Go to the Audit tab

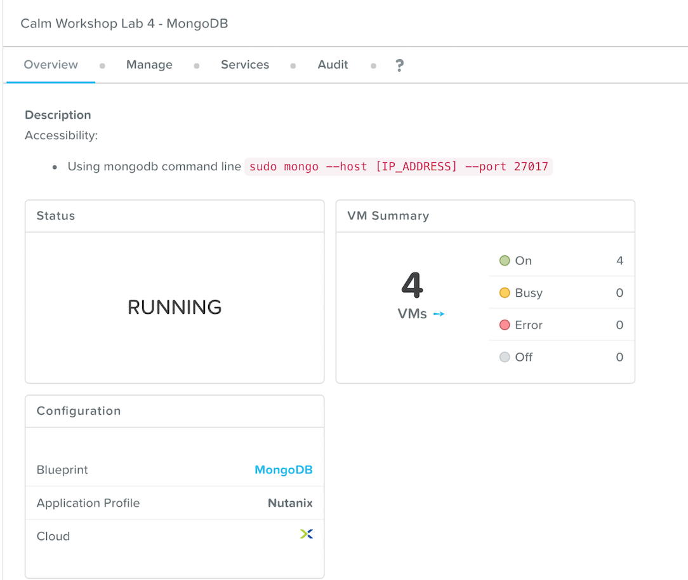coord(333,65)
